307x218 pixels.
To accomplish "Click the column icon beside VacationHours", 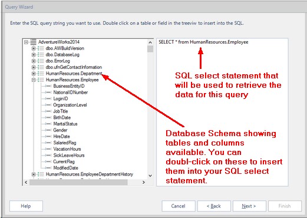I will coord(48,149).
